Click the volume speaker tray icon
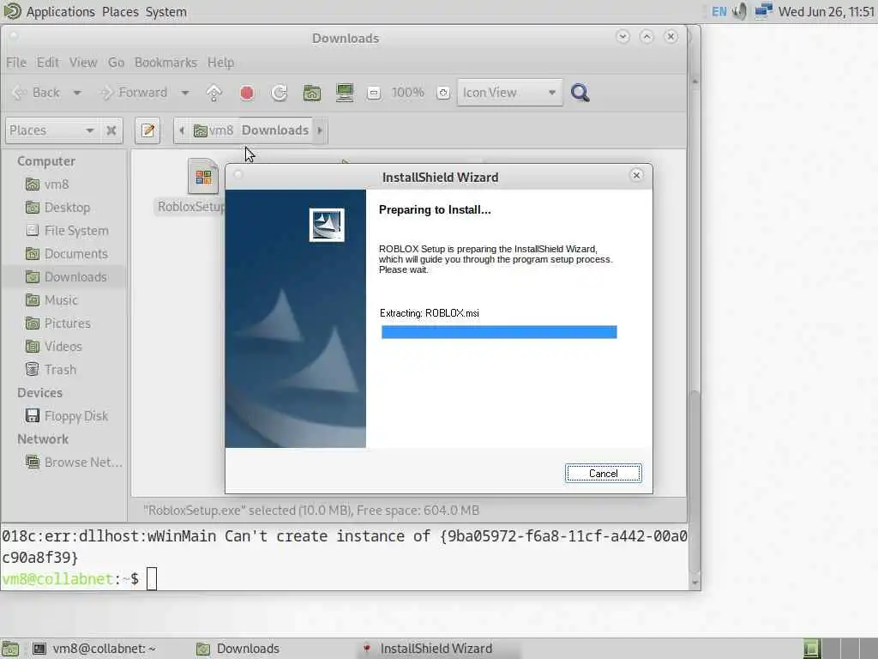The width and height of the screenshot is (878, 659). (740, 12)
